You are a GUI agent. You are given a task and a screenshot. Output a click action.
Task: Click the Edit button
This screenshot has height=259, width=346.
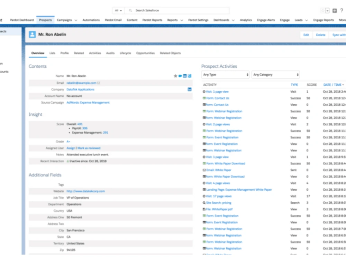pos(306,35)
